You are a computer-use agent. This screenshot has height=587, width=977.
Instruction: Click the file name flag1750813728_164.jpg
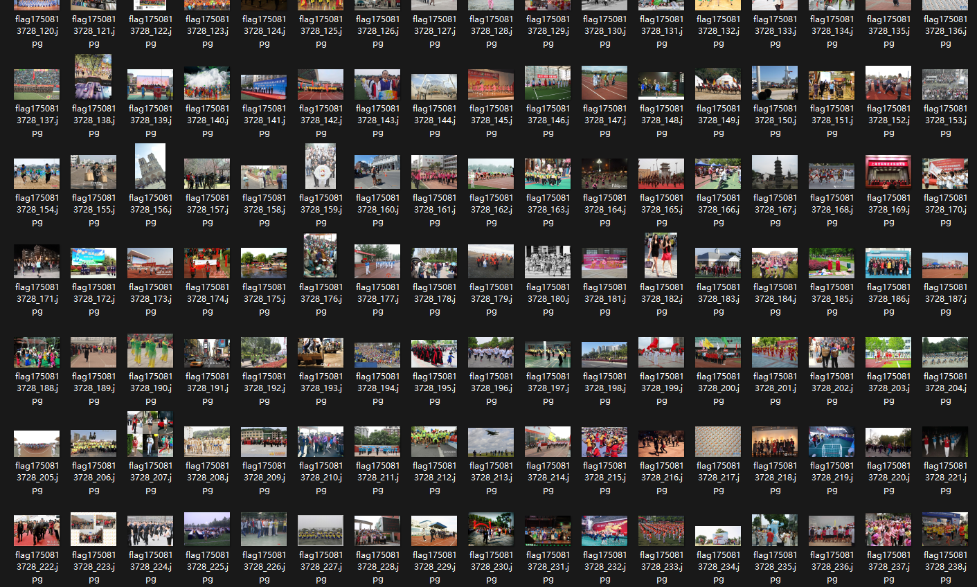click(x=604, y=210)
